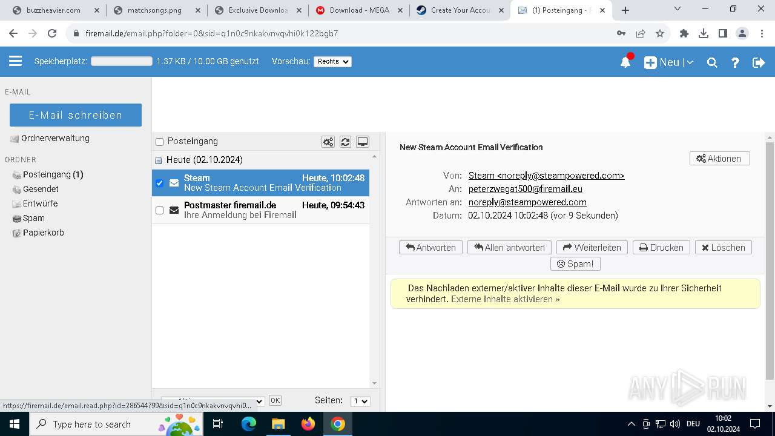Screen dimensions: 775x436
Task: Open Firefox from the taskbar
Action: click(x=308, y=424)
